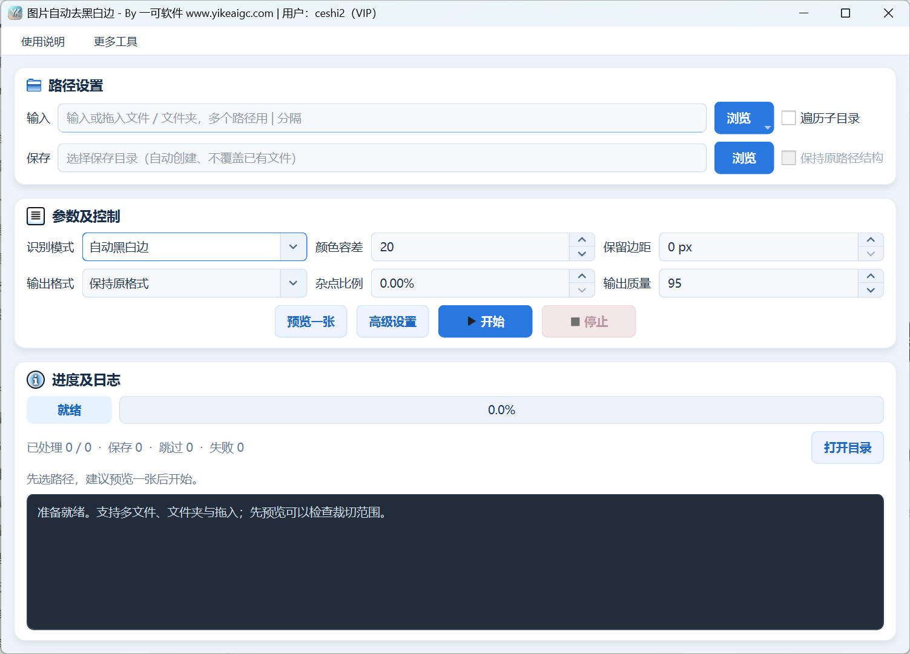This screenshot has height=654, width=910.
Task: Click the 打开目录 button
Action: point(848,448)
